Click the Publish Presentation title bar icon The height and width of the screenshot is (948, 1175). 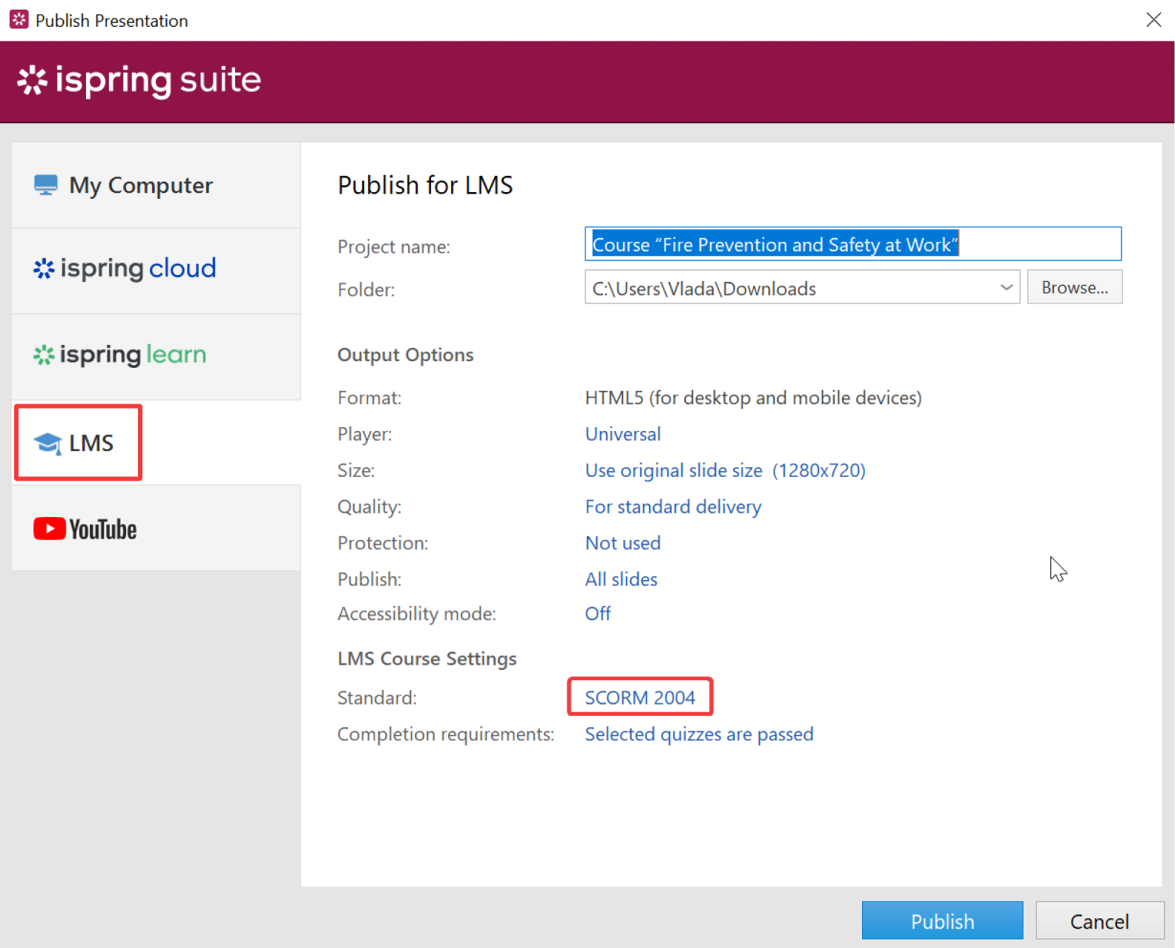click(19, 20)
